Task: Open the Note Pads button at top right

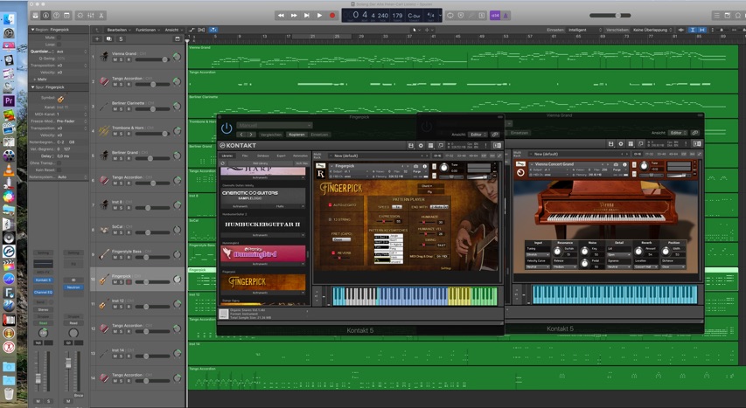Action: (x=728, y=15)
